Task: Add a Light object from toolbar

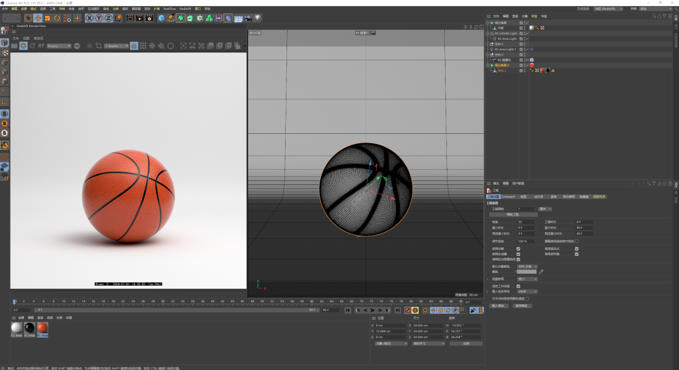Action: coord(258,18)
